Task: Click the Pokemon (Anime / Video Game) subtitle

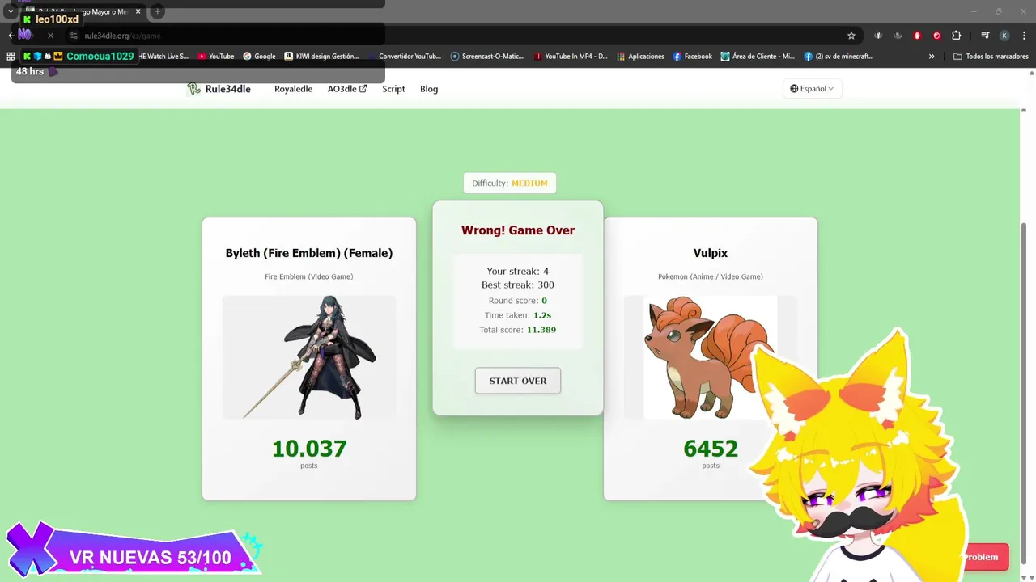Action: pos(710,276)
